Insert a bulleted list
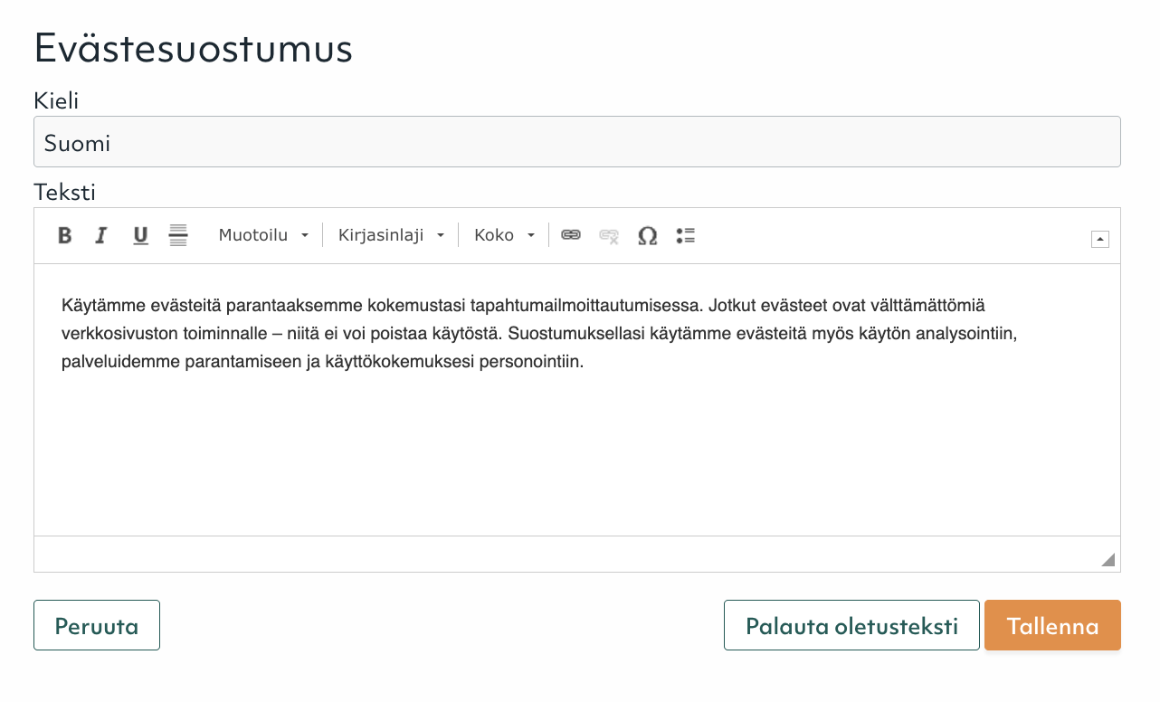1160x702 pixels. [686, 236]
